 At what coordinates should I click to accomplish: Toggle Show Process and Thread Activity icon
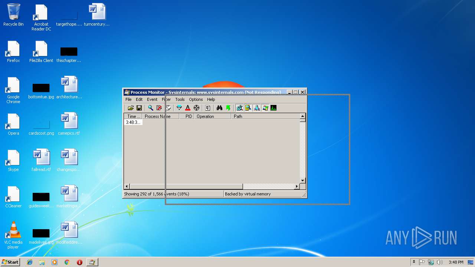click(x=265, y=108)
